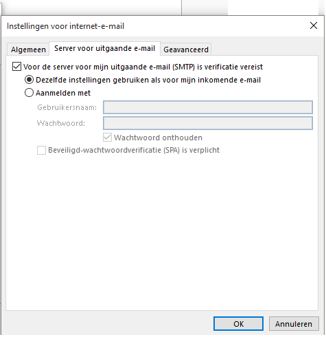Image resolution: width=326 pixels, height=337 pixels.
Task: Select the Server voor uitgaande e-mail tab
Action: [104, 49]
